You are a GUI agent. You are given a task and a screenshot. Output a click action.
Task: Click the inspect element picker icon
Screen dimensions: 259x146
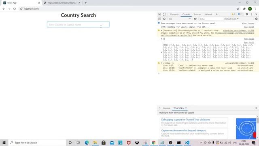pos(159,14)
